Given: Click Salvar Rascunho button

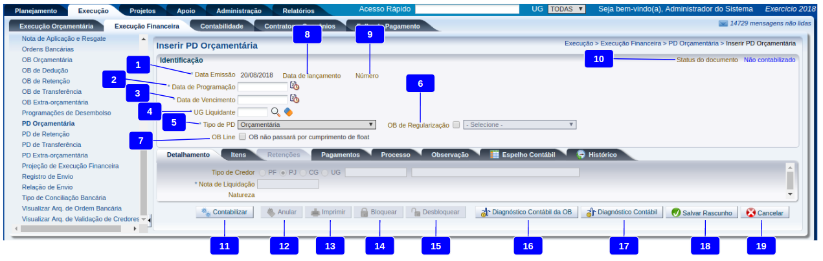Looking at the screenshot, I should click(701, 212).
